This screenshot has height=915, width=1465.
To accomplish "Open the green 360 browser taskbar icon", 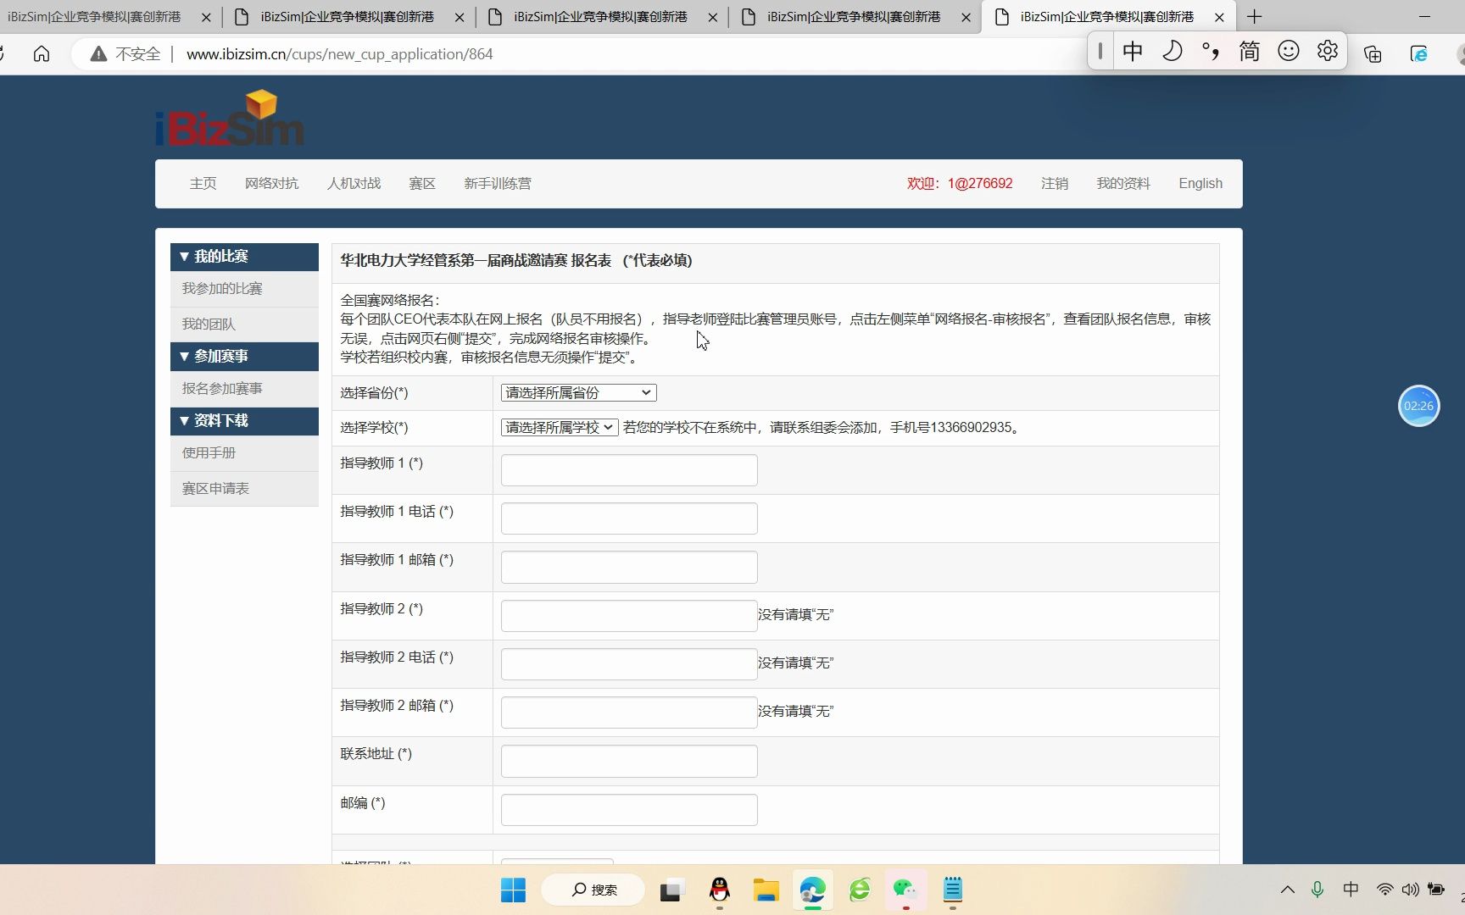I will [860, 890].
